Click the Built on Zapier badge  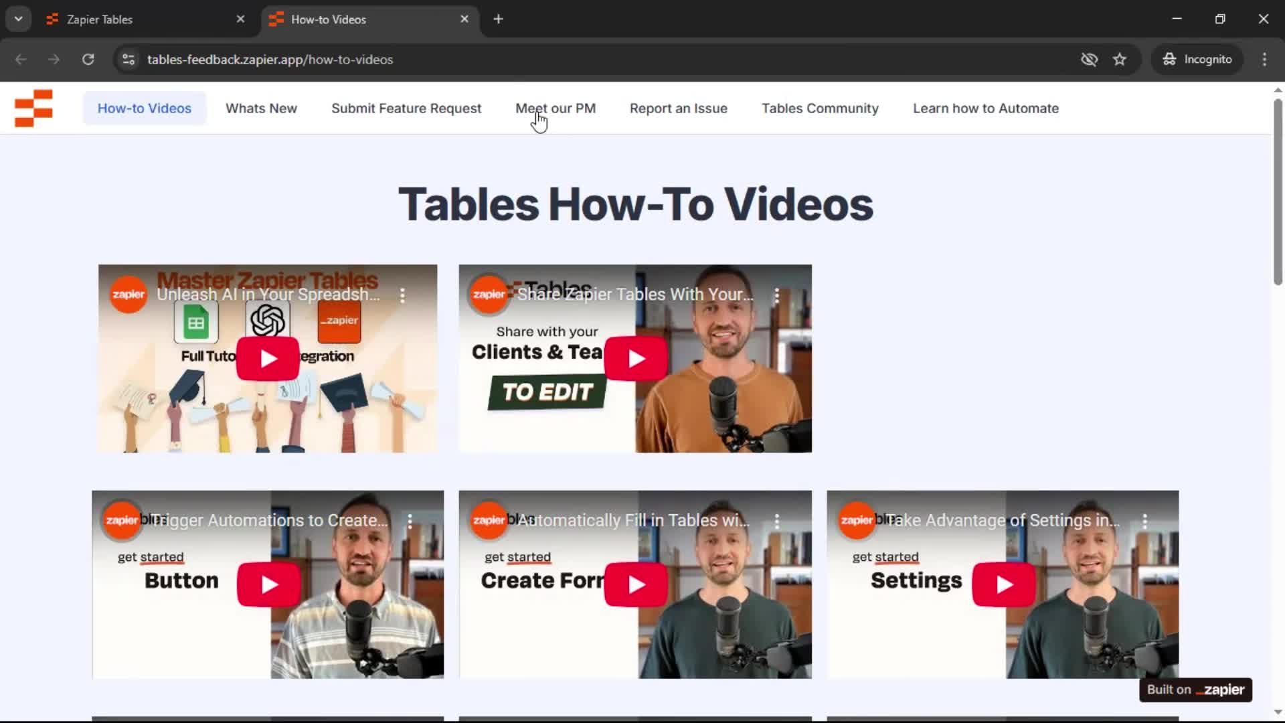point(1195,690)
